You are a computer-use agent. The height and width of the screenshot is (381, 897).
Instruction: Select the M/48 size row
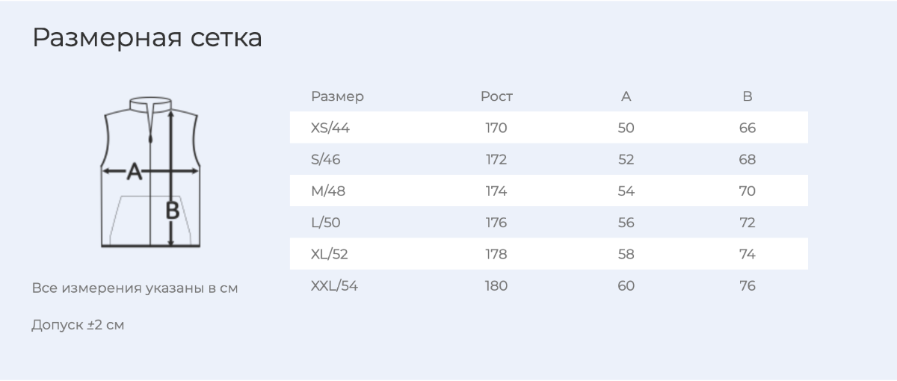(549, 190)
